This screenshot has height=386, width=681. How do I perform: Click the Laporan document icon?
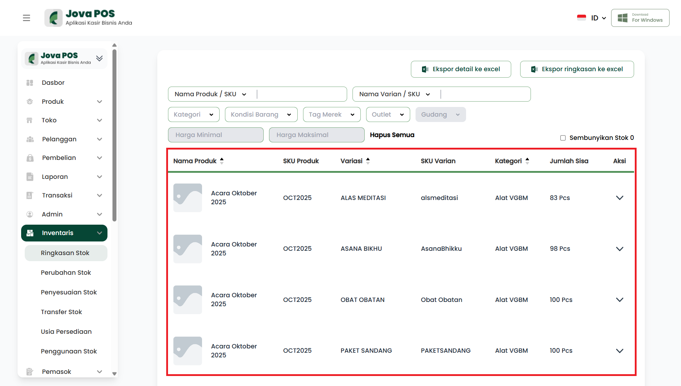30,177
